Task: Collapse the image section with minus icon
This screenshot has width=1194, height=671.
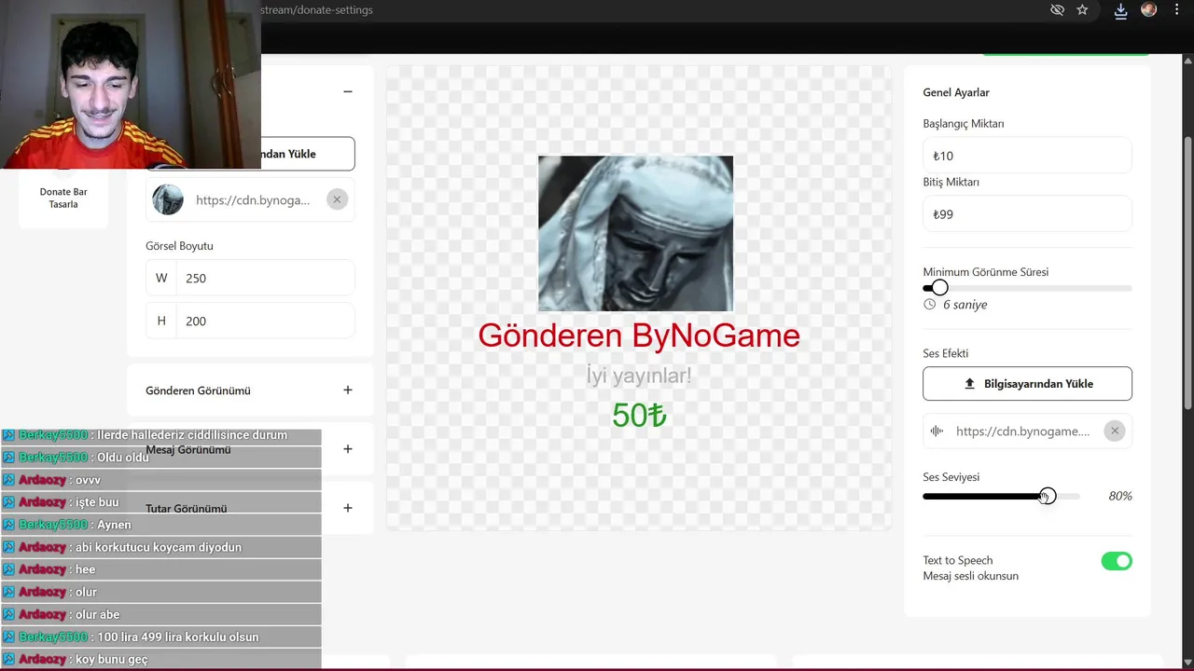Action: coord(348,91)
